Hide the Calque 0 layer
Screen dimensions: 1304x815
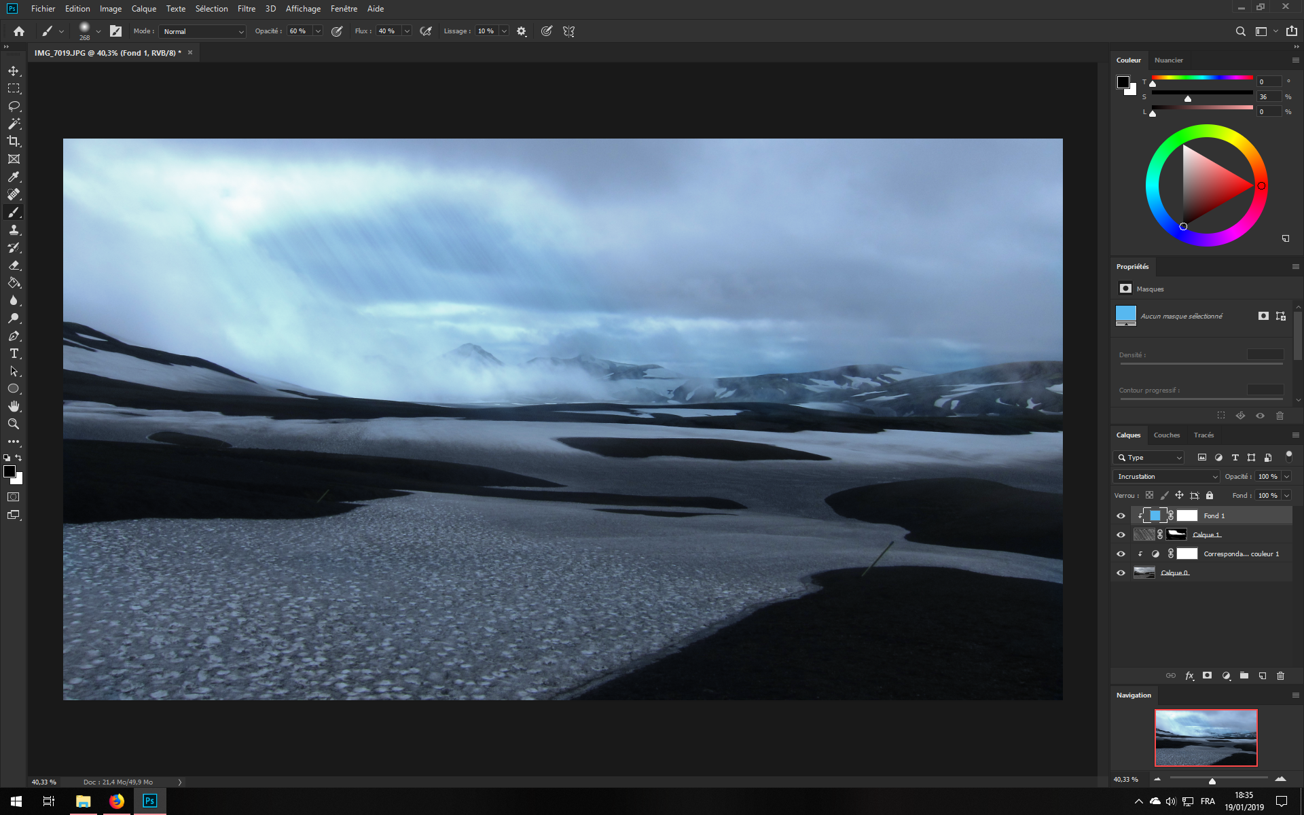[1121, 573]
